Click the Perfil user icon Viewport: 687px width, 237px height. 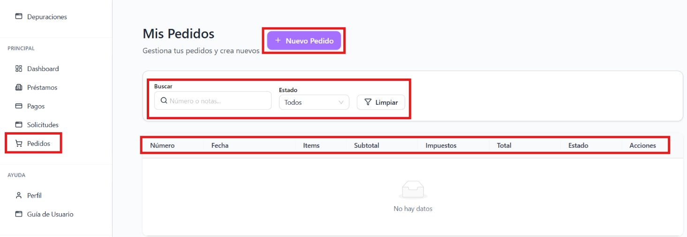coord(19,195)
